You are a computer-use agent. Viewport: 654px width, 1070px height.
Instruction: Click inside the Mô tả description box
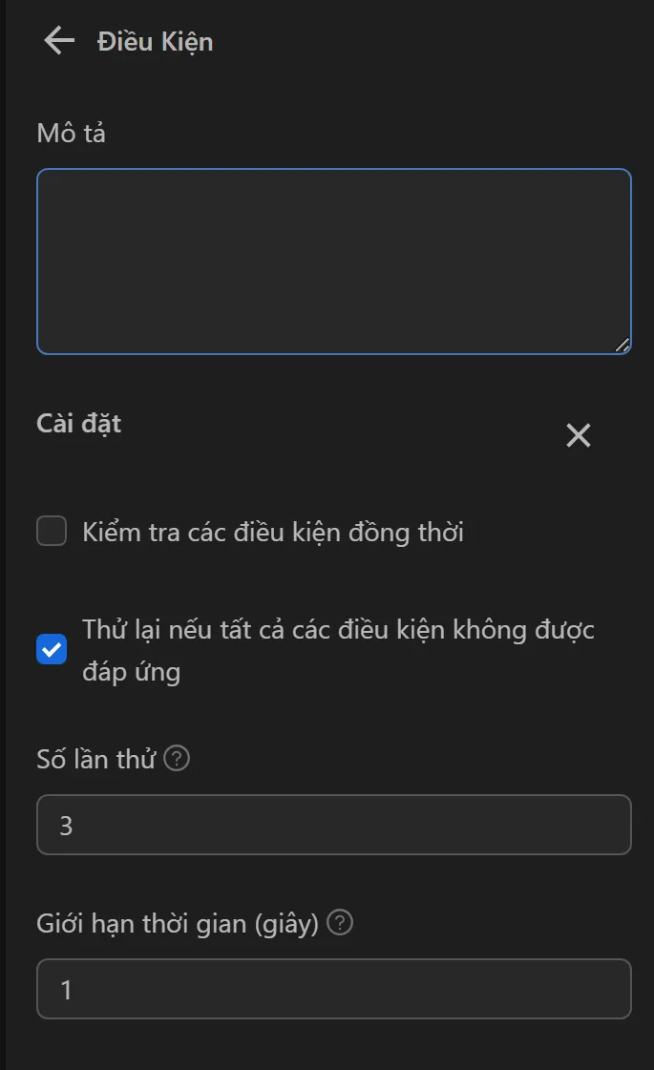click(x=332, y=258)
